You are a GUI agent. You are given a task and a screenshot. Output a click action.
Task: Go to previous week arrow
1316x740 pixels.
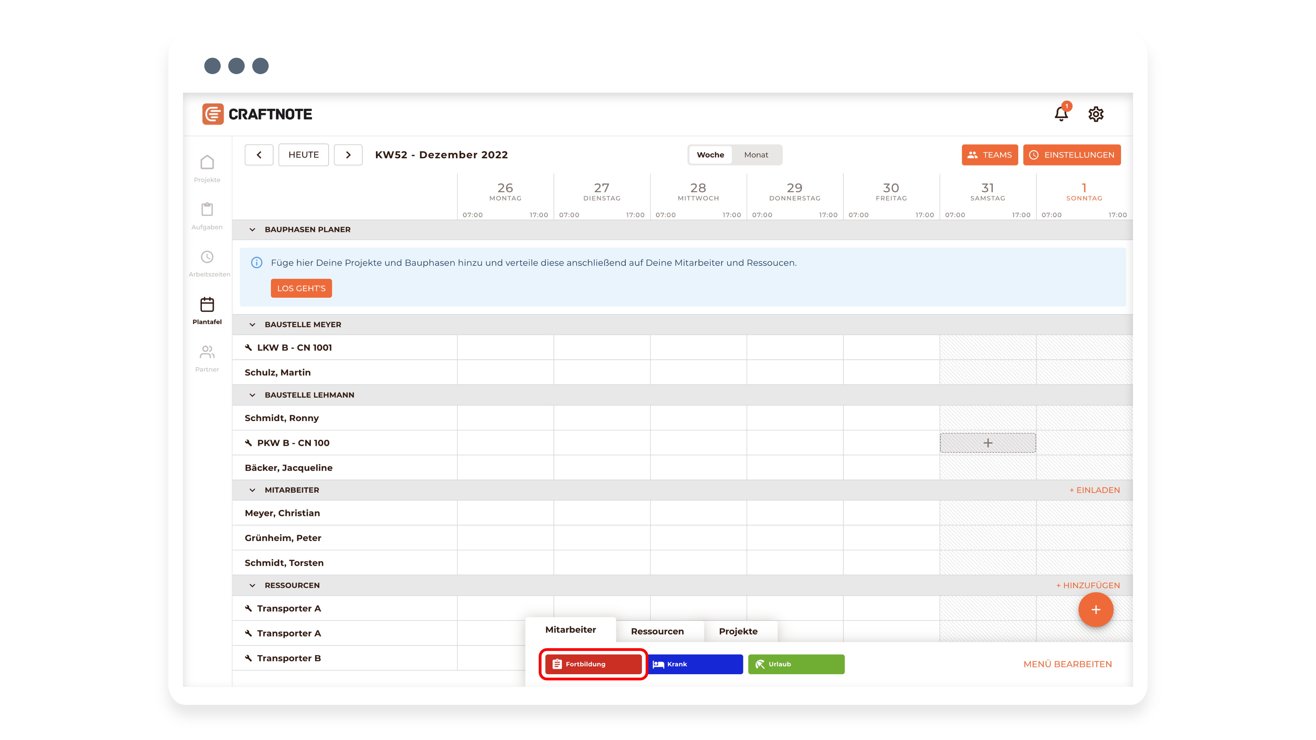point(259,155)
